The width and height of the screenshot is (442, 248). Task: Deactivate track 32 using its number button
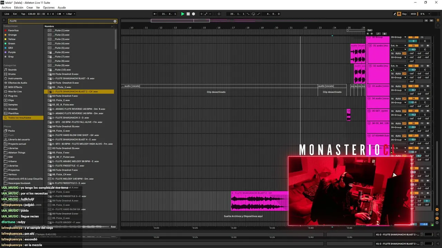click(x=413, y=66)
